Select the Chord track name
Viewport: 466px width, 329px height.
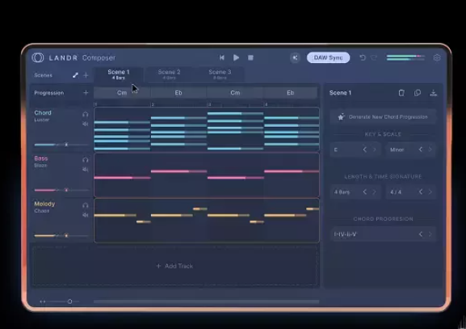click(x=43, y=112)
